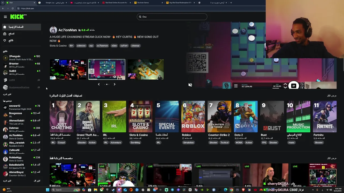Go back in browser history
The image size is (344, 193).
point(3,8)
